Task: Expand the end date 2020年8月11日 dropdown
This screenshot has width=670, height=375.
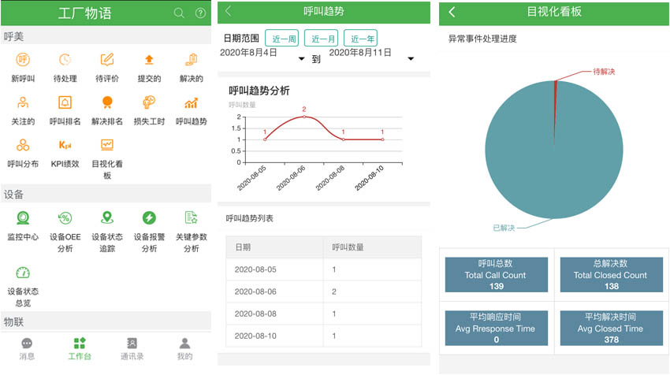Action: coord(411,59)
